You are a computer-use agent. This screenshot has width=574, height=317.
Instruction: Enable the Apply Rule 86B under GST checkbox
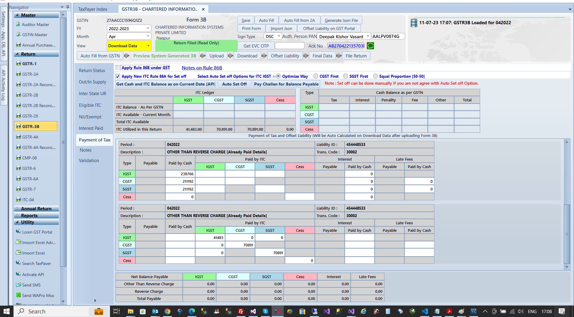pos(118,68)
